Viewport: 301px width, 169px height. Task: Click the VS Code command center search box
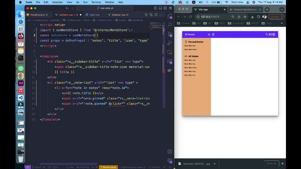105,8
